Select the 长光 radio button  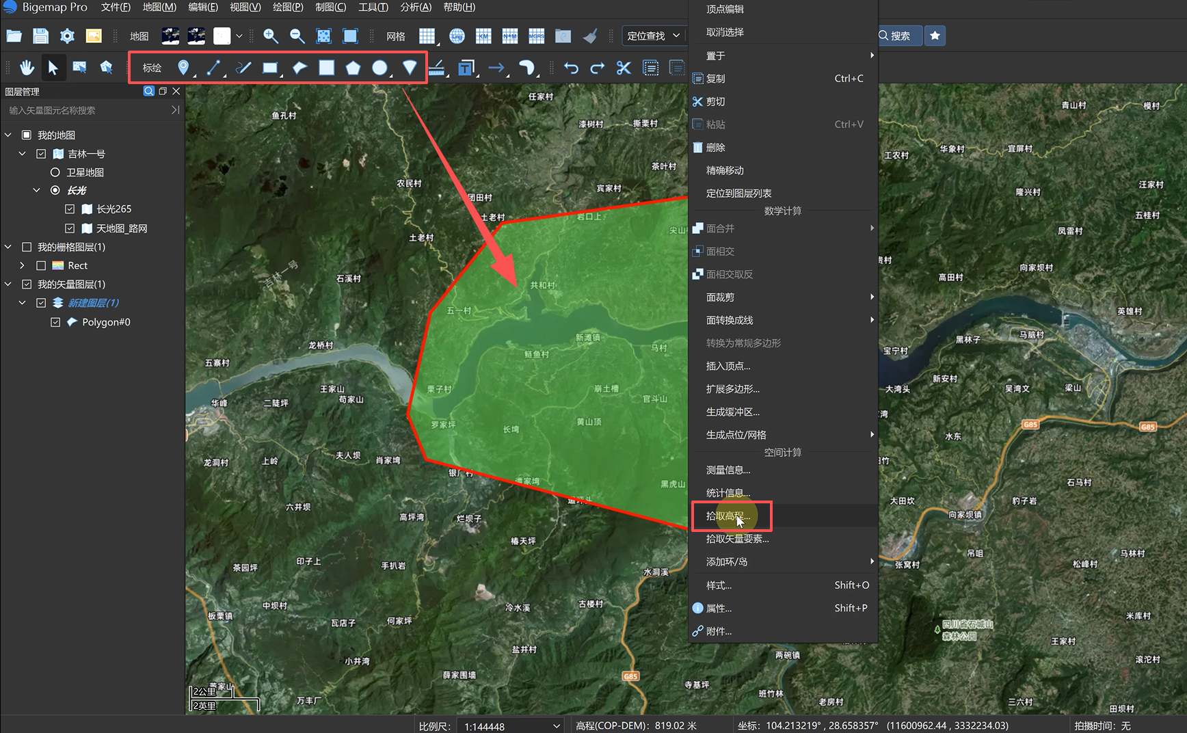tap(55, 190)
